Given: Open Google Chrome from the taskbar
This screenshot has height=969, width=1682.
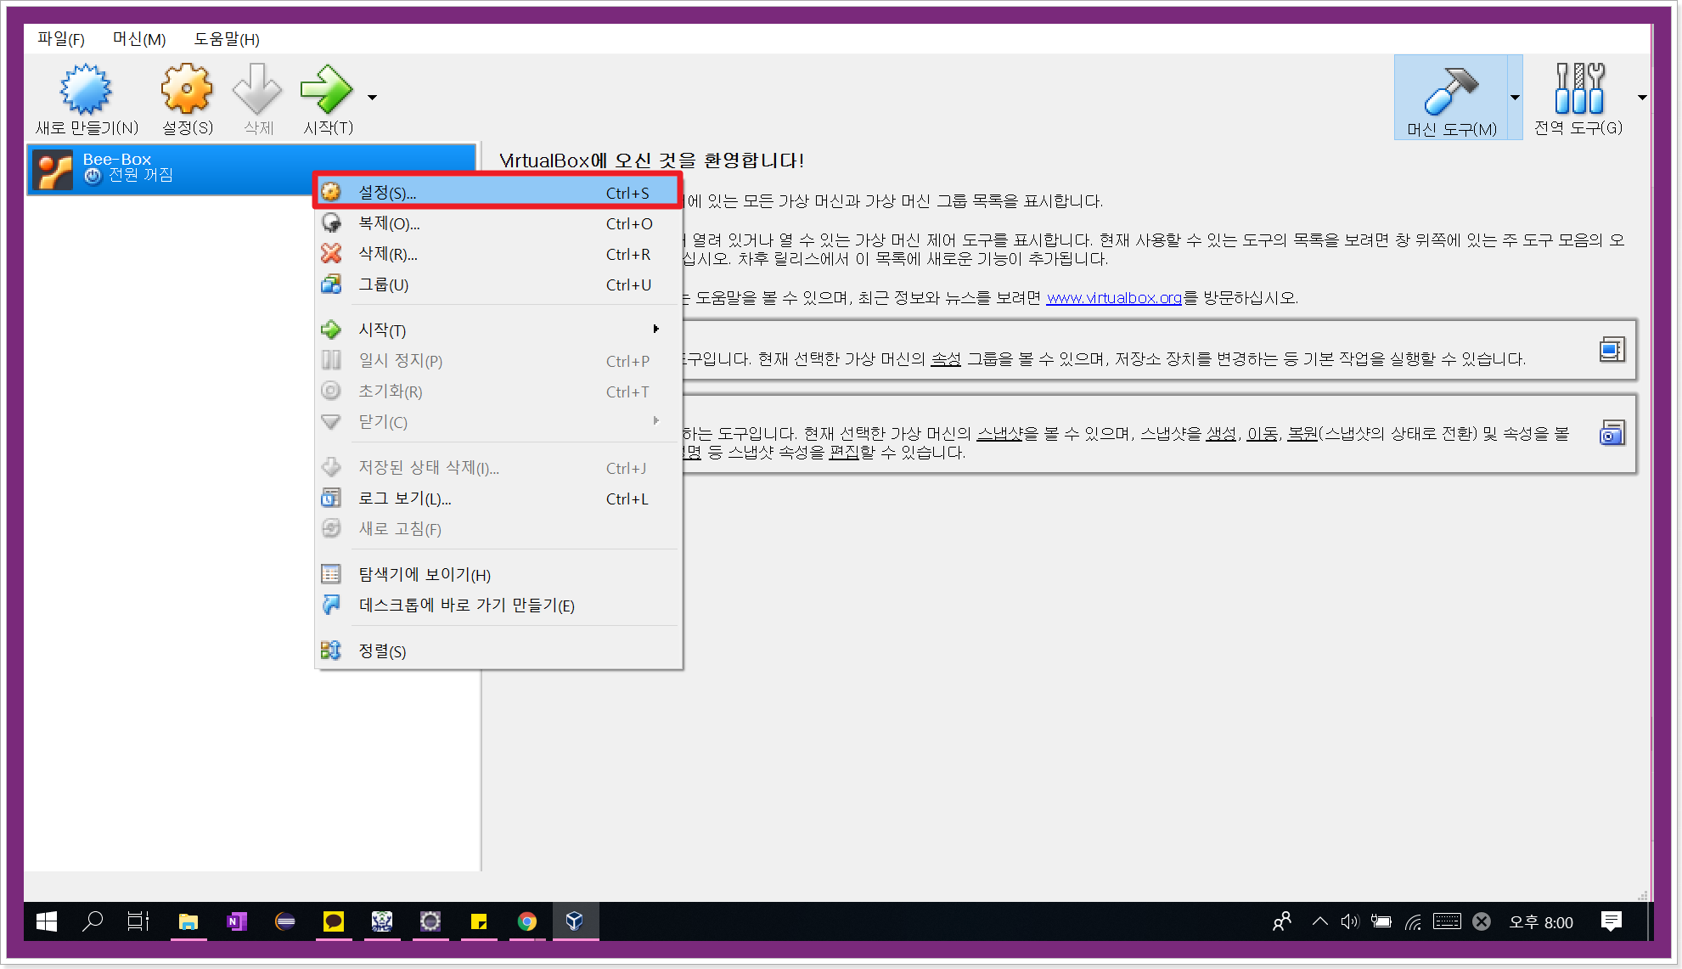Looking at the screenshot, I should pyautogui.click(x=527, y=921).
